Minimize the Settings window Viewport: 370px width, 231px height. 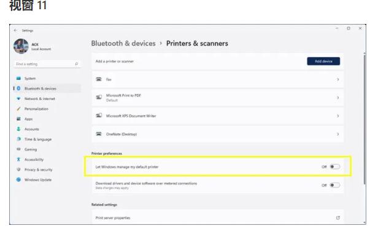pyautogui.click(x=337, y=28)
